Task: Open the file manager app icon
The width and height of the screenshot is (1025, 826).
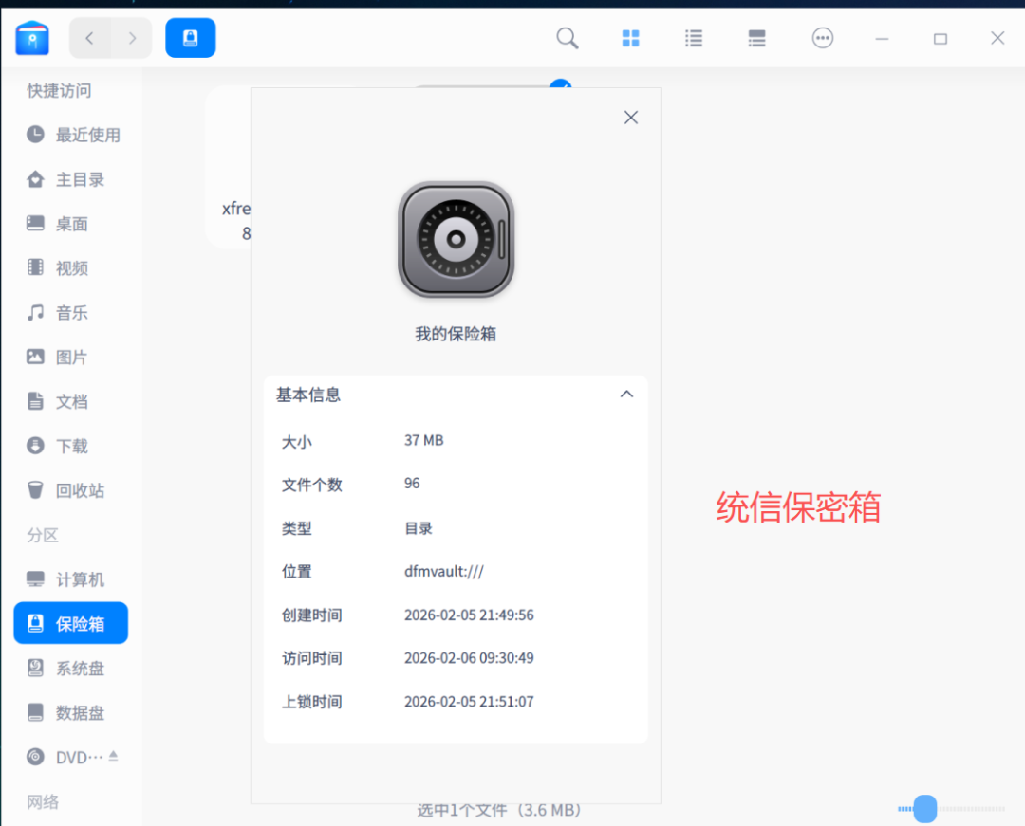Action: pyautogui.click(x=32, y=38)
